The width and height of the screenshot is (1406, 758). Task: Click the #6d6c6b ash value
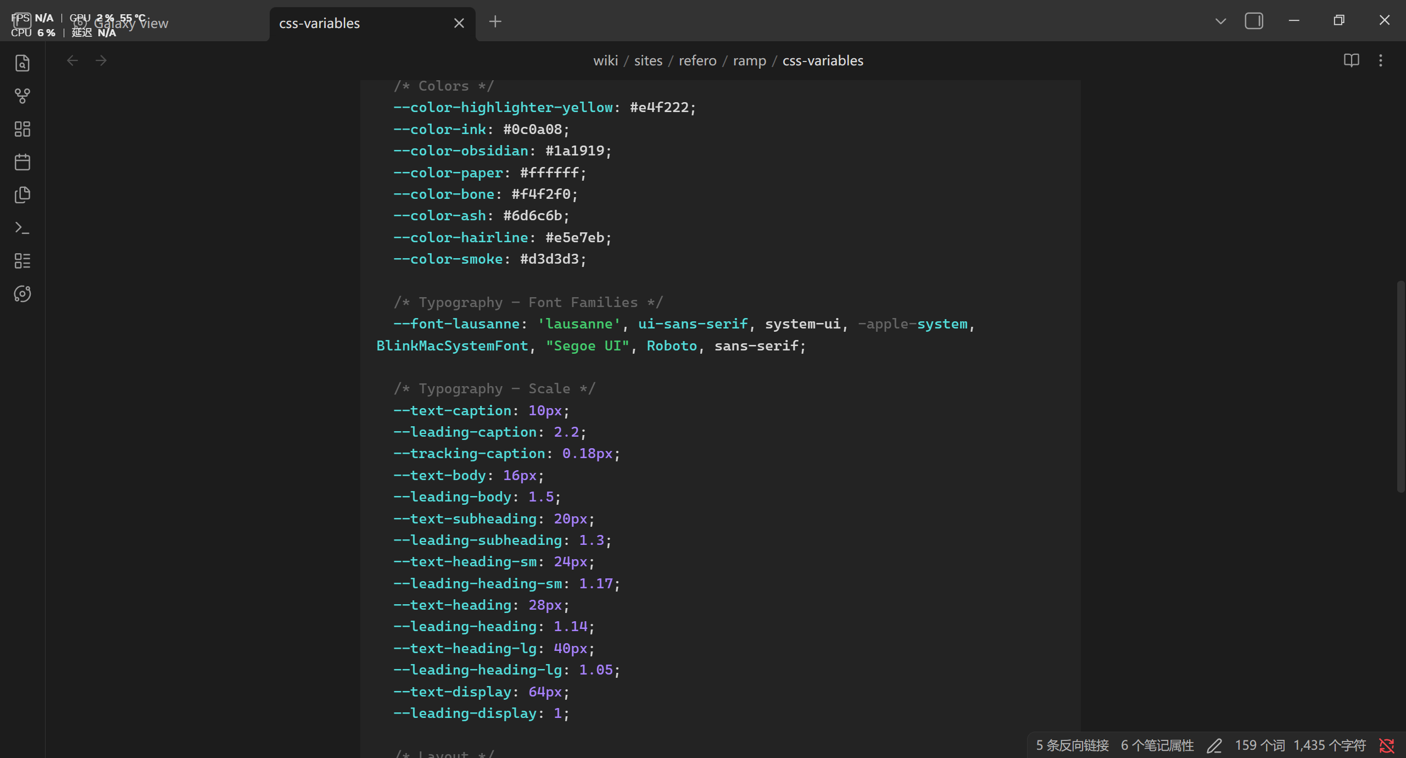[533, 216]
